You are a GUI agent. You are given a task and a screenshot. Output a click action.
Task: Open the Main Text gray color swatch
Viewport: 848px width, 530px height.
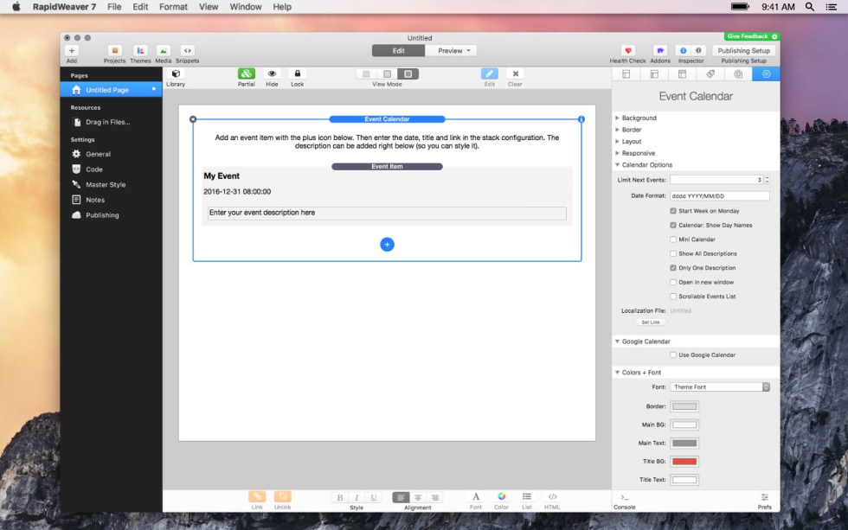(x=684, y=443)
